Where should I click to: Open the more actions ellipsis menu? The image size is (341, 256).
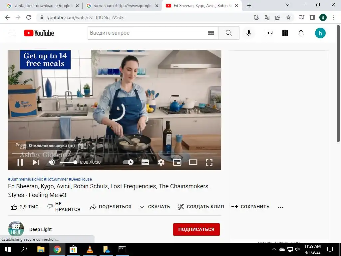click(281, 207)
